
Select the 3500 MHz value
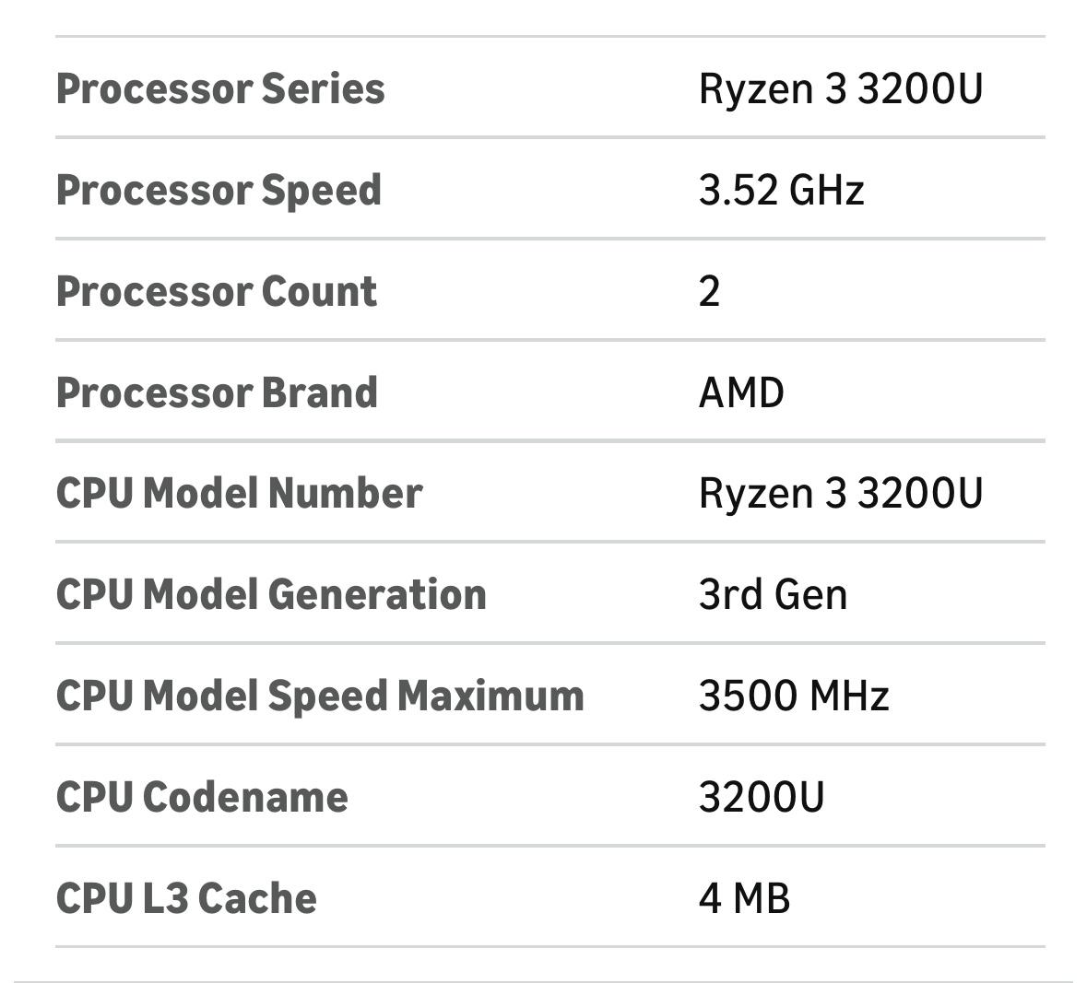pos(793,696)
